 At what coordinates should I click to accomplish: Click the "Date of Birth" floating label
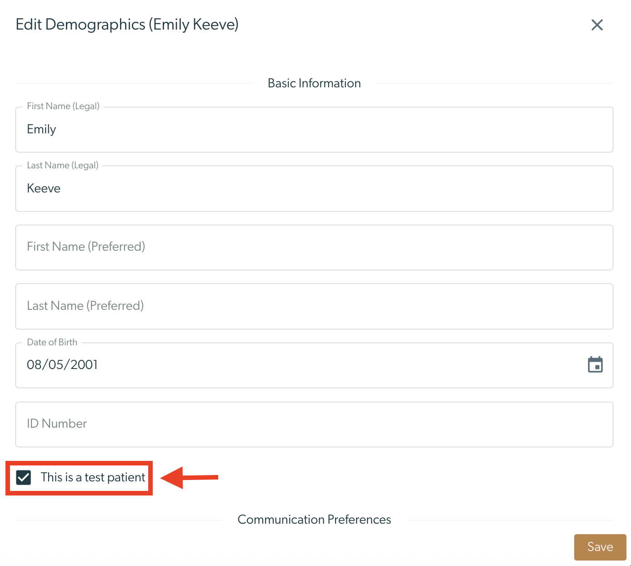52,342
